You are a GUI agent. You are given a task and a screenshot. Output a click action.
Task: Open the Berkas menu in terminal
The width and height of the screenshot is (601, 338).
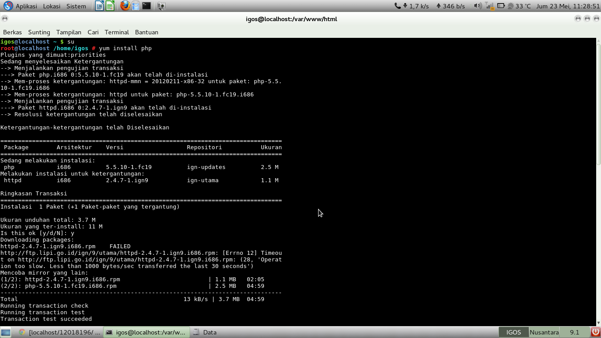(12, 32)
